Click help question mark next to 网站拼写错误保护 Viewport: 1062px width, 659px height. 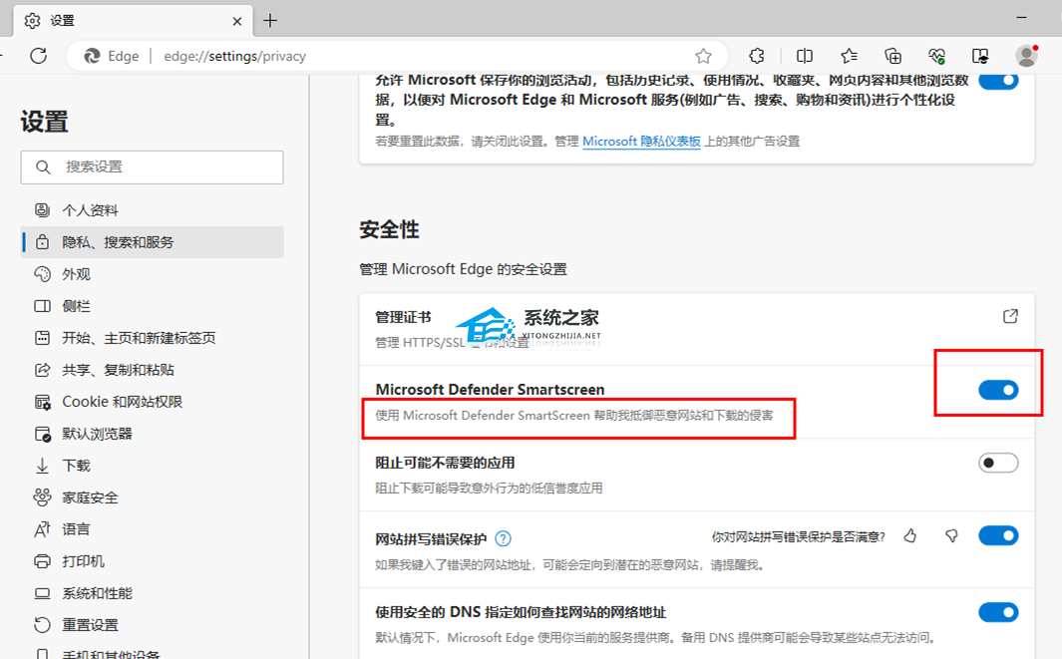503,539
